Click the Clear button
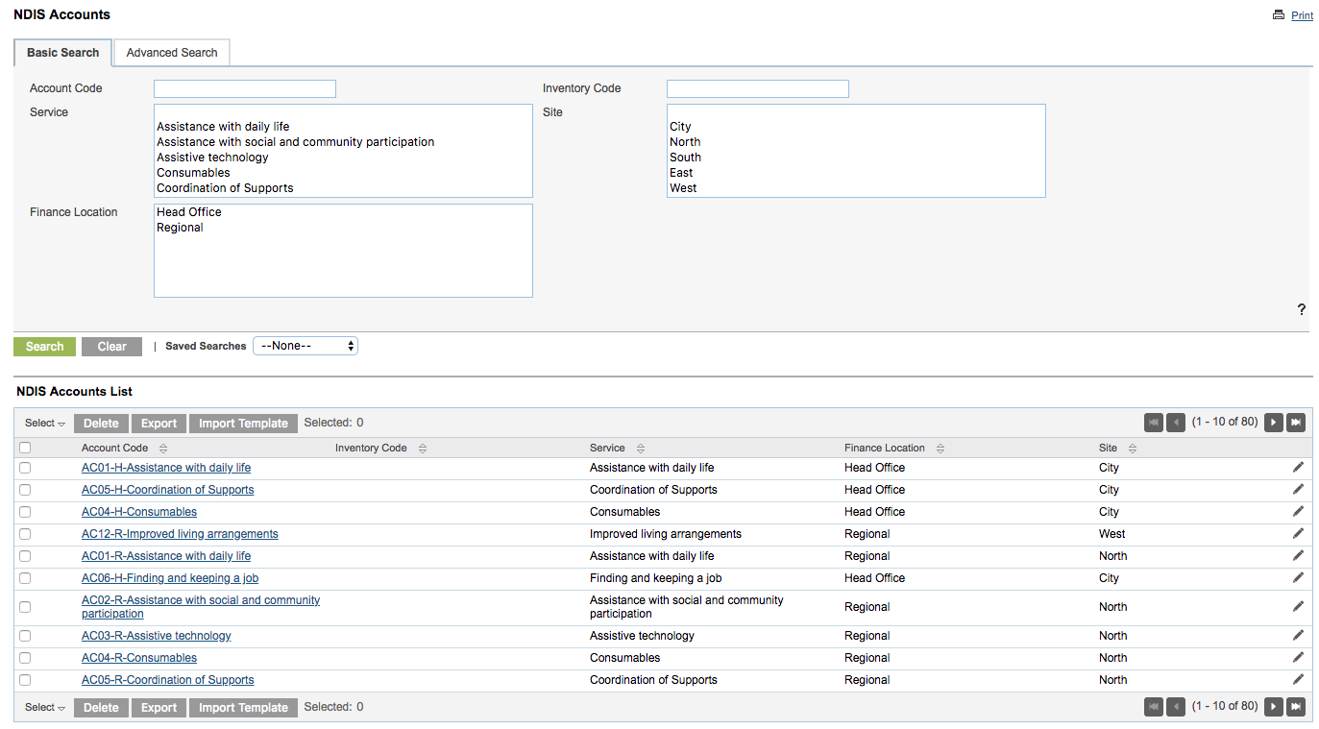The image size is (1319, 729). click(x=111, y=347)
